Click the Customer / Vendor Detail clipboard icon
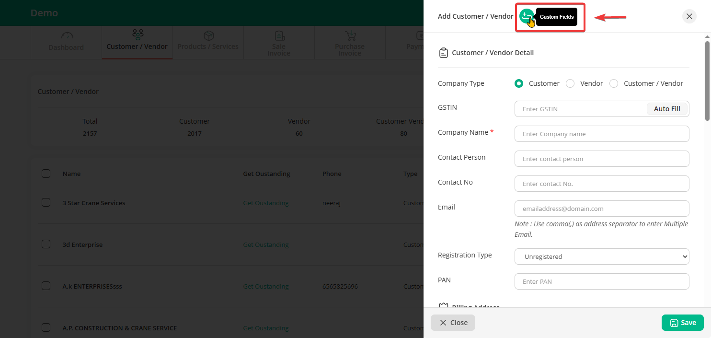 click(x=443, y=53)
